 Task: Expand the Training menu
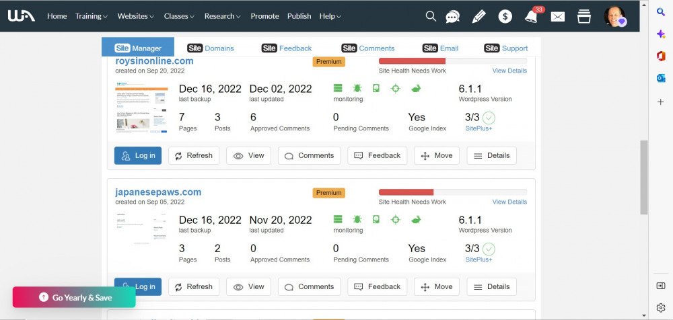click(92, 16)
